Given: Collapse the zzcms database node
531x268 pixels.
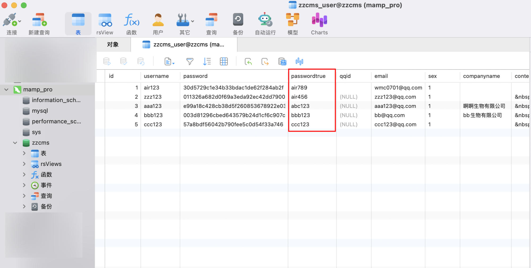Looking at the screenshot, I should [15, 143].
